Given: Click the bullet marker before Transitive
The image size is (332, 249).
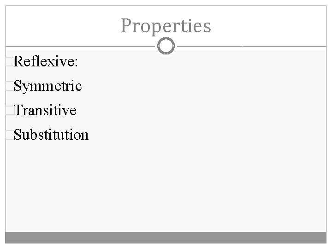Looking at the screenshot, I should 10,111.
